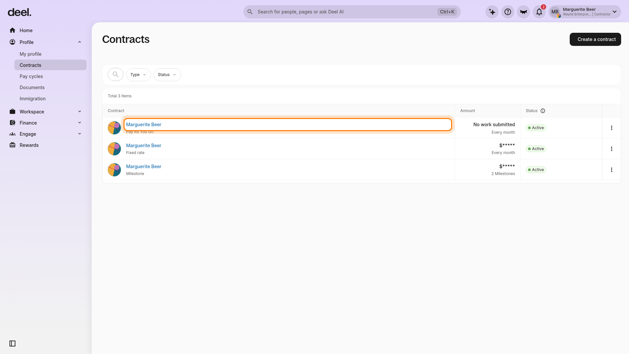
Task: Open Rewards in sidebar
Action: click(x=29, y=145)
